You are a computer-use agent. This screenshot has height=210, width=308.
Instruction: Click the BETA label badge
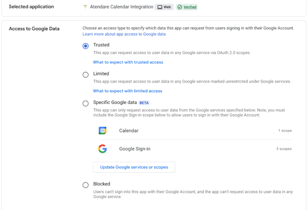(144, 103)
